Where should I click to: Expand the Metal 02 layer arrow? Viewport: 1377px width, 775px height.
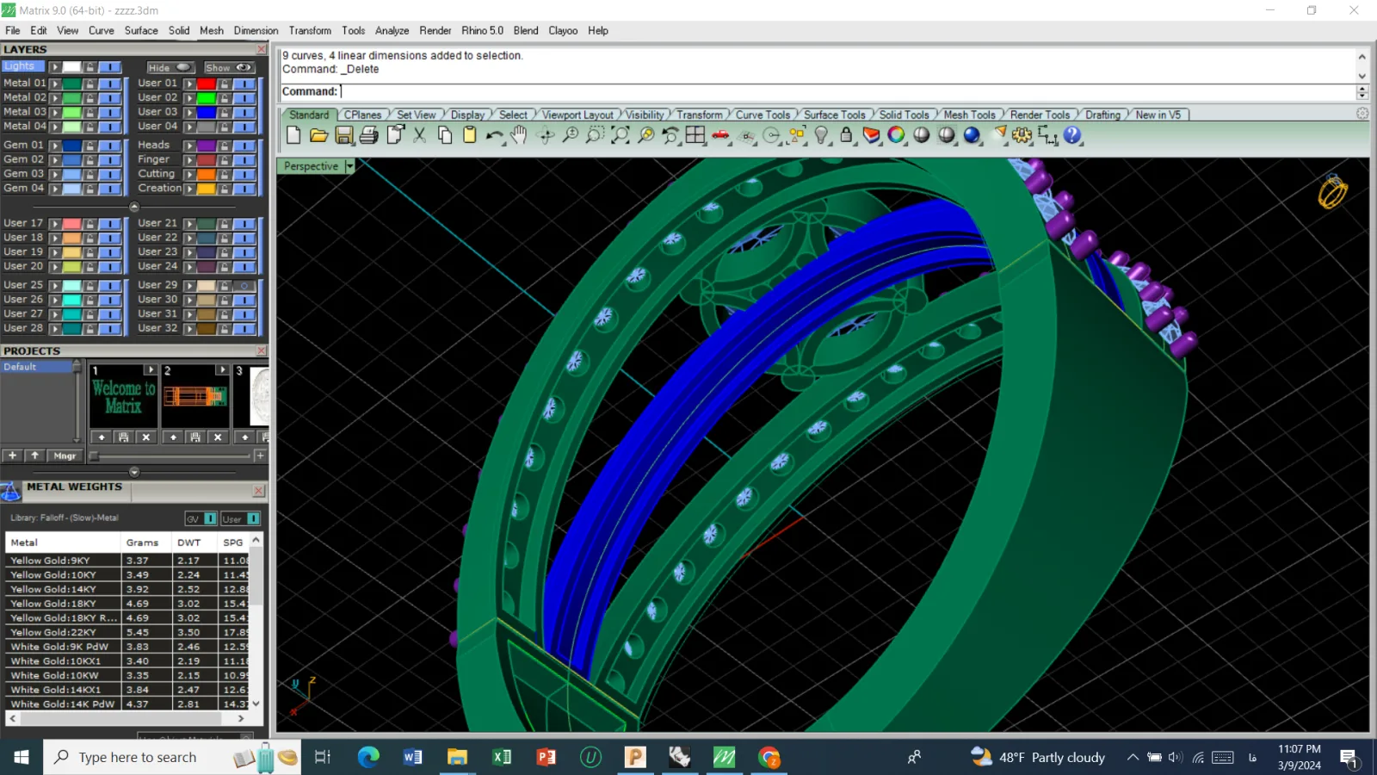[x=54, y=98]
